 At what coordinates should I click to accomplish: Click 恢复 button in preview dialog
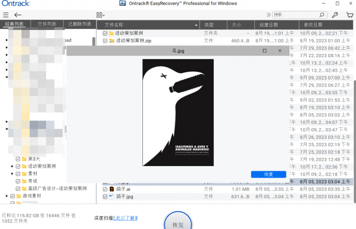(x=269, y=175)
